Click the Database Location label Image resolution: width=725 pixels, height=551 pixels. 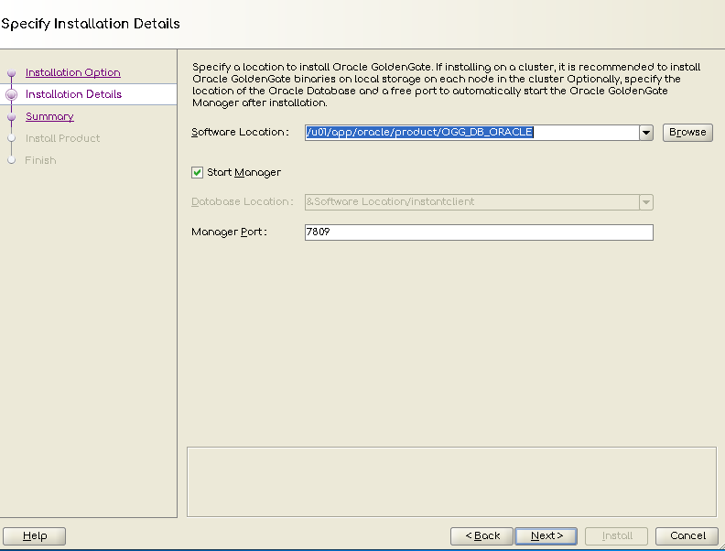pos(243,202)
